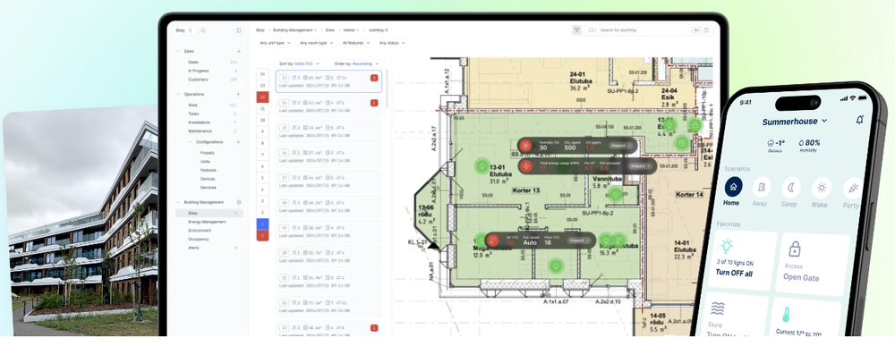Open Devices under Configurations

point(208,179)
